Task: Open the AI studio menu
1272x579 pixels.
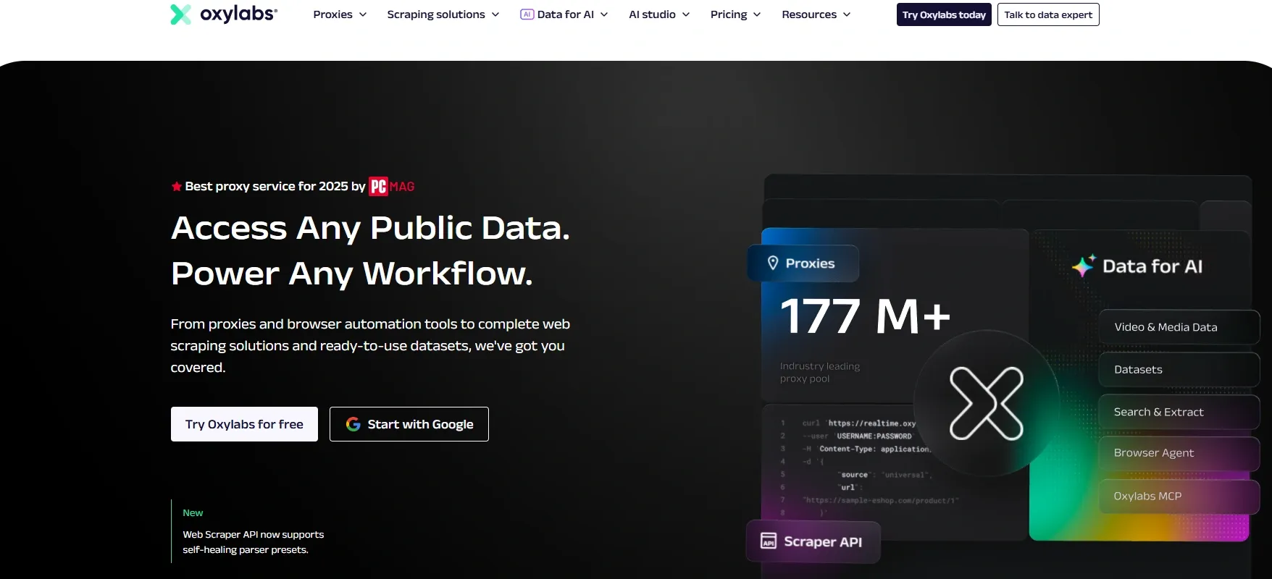Action: click(659, 14)
